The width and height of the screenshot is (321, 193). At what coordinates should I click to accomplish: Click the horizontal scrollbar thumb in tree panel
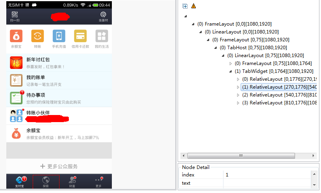click(x=241, y=156)
